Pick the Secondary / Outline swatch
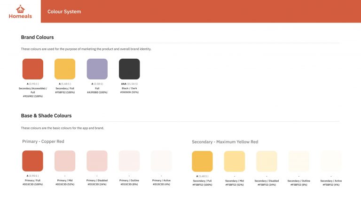 click(299, 161)
